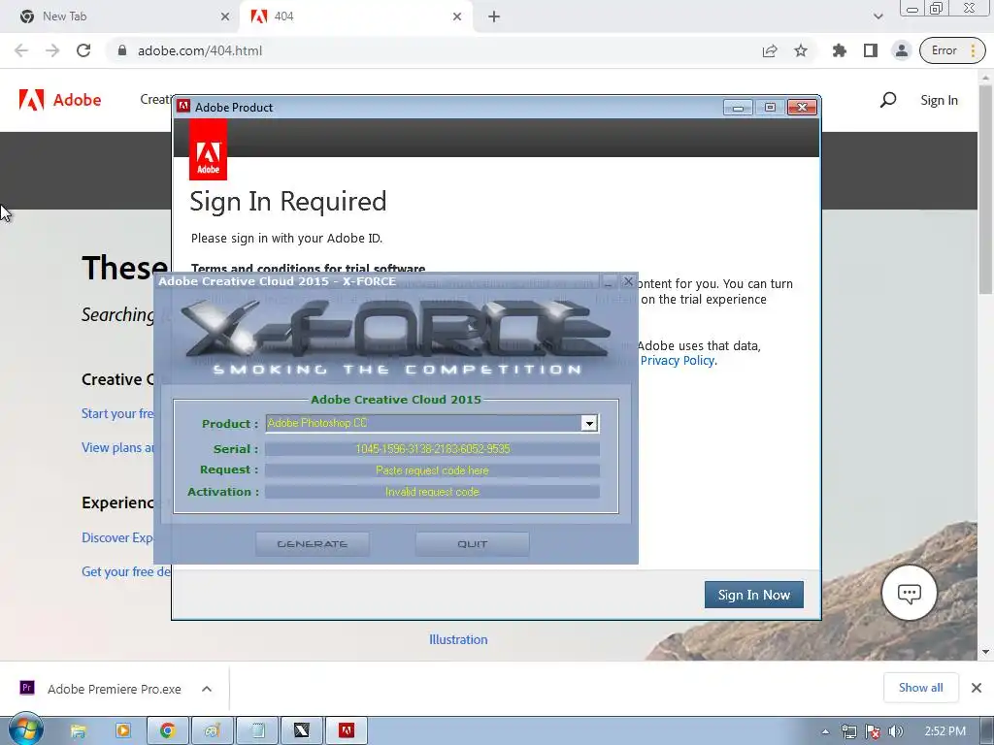Click the Action Center flag tray icon
This screenshot has height=745, width=994.
[x=873, y=731]
